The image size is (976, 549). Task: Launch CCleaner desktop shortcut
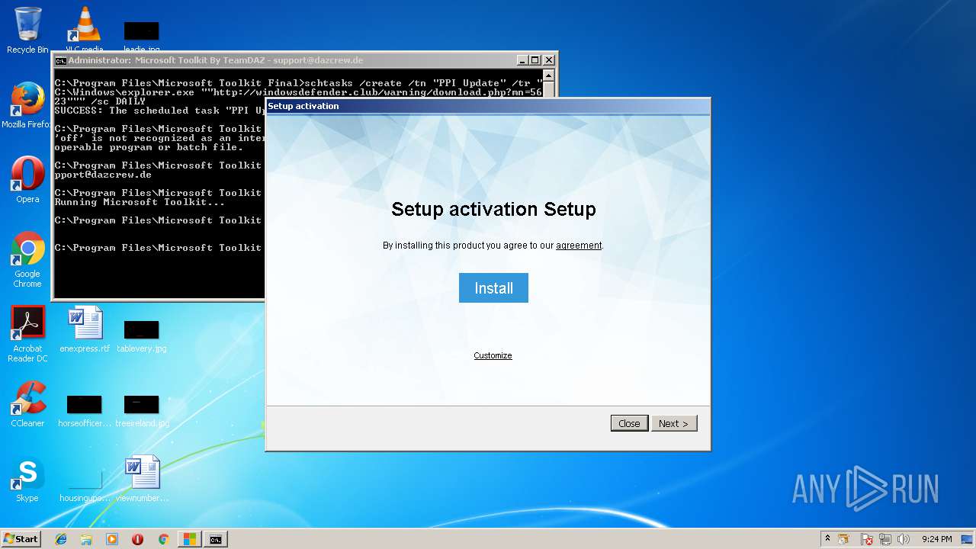tap(27, 404)
